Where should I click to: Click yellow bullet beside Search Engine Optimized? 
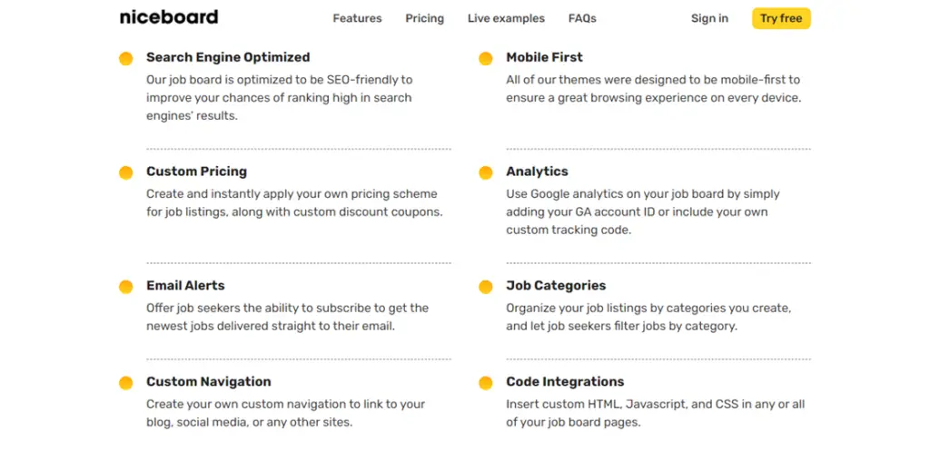[x=125, y=59]
